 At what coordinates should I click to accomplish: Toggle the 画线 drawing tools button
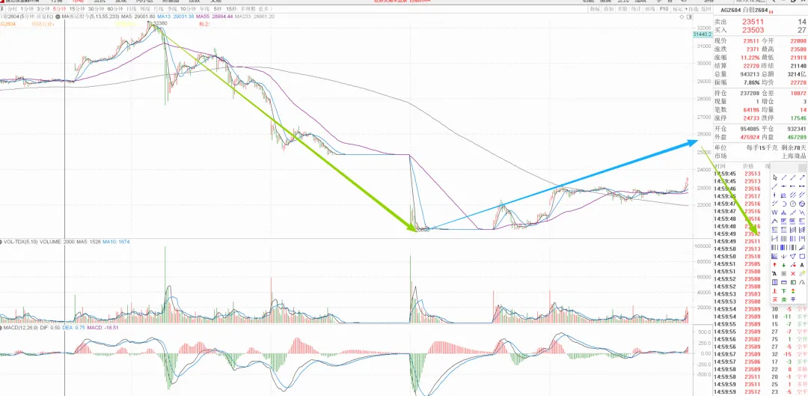[650, 9]
